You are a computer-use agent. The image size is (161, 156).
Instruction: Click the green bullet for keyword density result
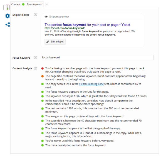click(43, 96)
